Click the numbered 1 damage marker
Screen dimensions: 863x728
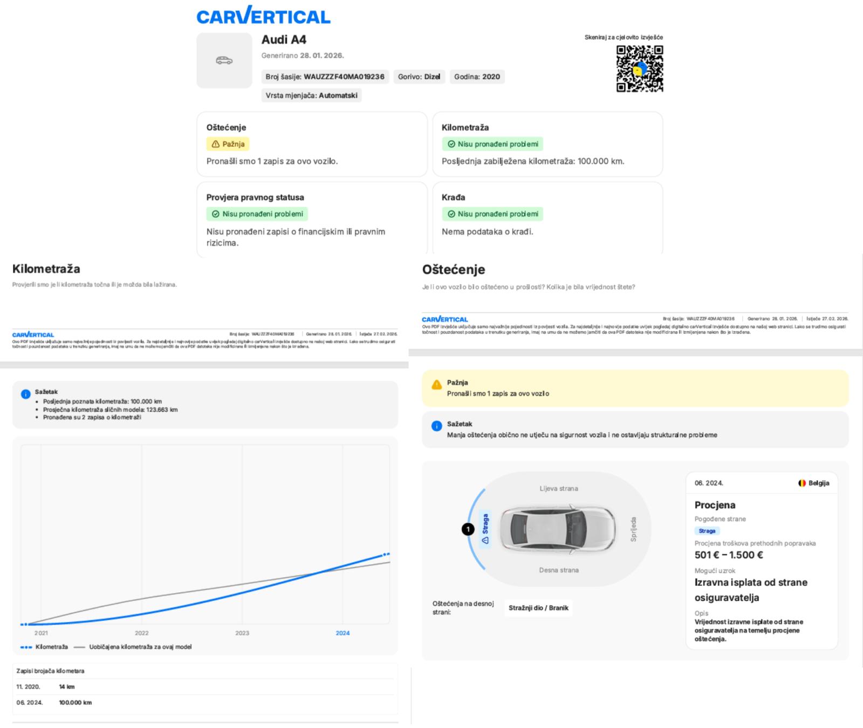468,529
